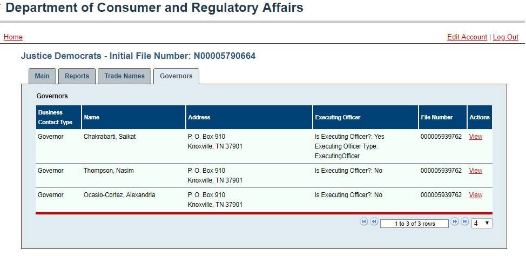Open the Reports tab
526x256 pixels.
pos(77,76)
